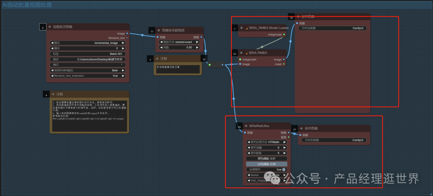The image size is (433, 196).
Task: Click right arrow of 模式 incremental_image
Action: click(123, 42)
